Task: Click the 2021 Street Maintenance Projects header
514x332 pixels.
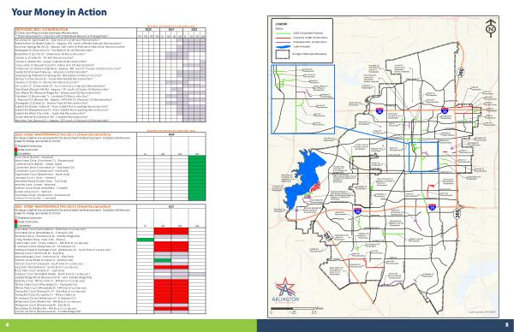Action: 63,206
